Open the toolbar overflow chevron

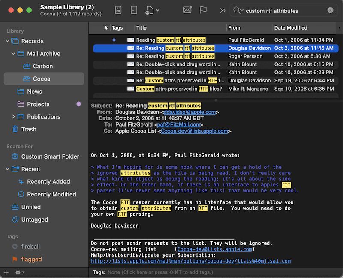tap(222, 10)
